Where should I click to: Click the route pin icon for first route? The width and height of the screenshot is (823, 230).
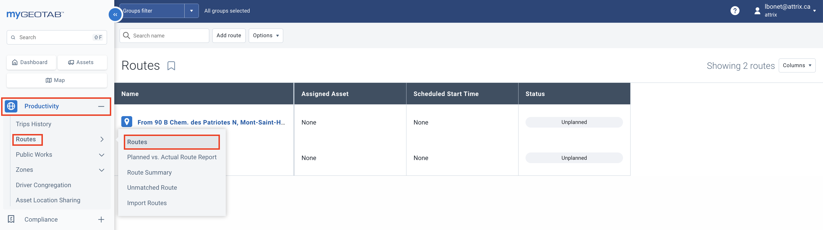point(127,122)
